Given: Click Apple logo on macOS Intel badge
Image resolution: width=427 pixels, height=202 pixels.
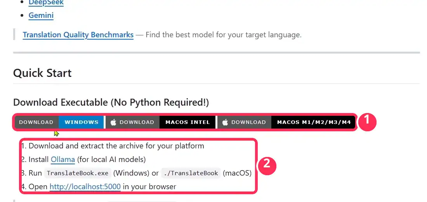Looking at the screenshot, I should [x=113, y=122].
